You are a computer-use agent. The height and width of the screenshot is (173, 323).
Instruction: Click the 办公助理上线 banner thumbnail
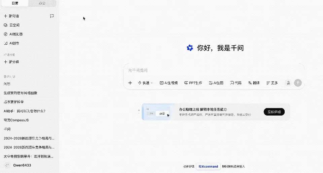(158, 112)
